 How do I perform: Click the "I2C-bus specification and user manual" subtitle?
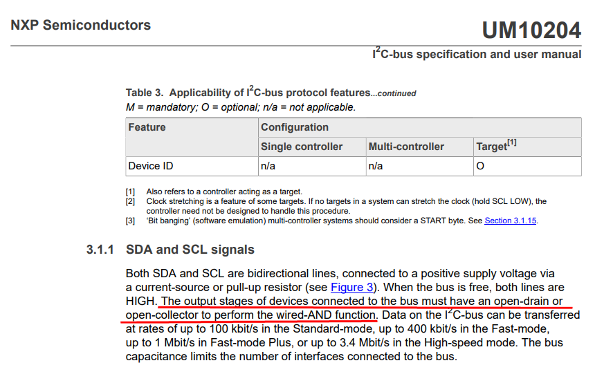tap(477, 53)
